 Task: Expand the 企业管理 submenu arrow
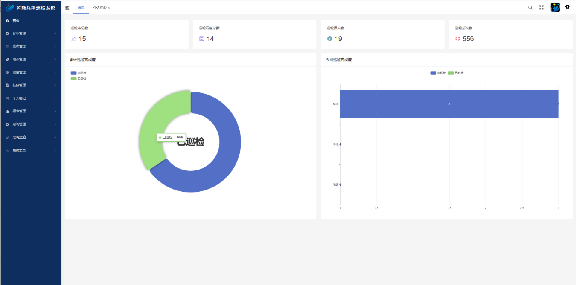click(55, 33)
